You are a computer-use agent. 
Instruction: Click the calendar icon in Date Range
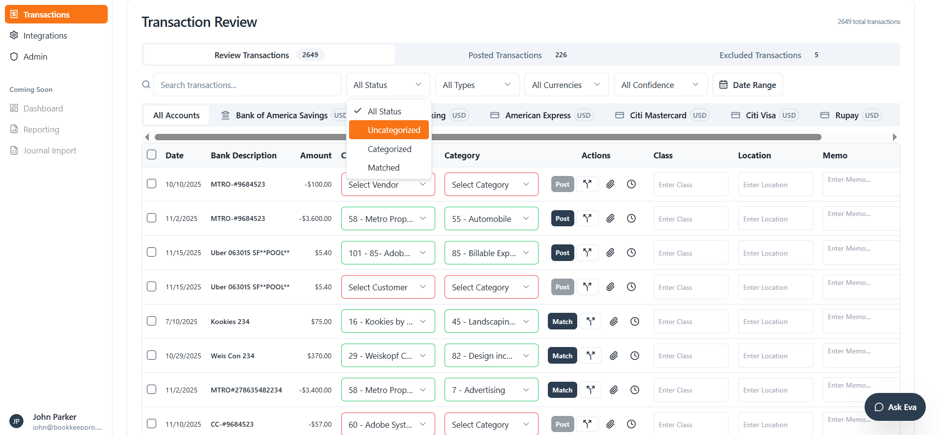coord(723,85)
